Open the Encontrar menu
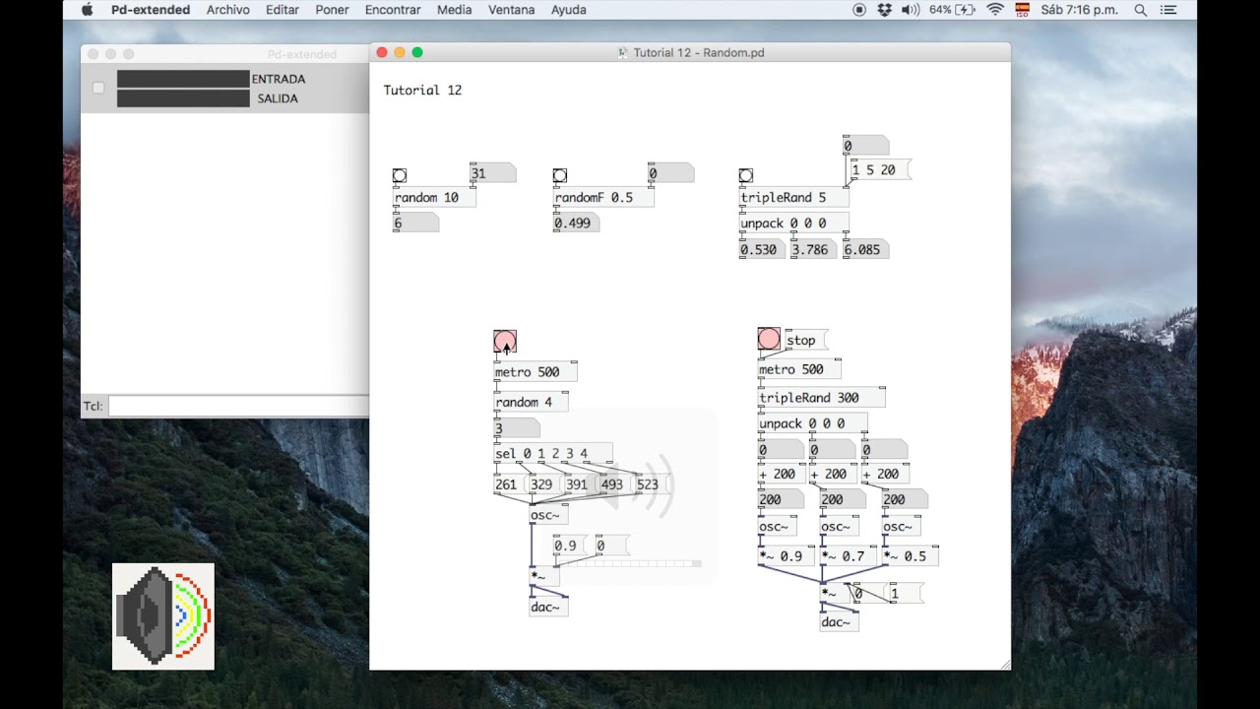The height and width of the screenshot is (709, 1260). click(x=393, y=10)
